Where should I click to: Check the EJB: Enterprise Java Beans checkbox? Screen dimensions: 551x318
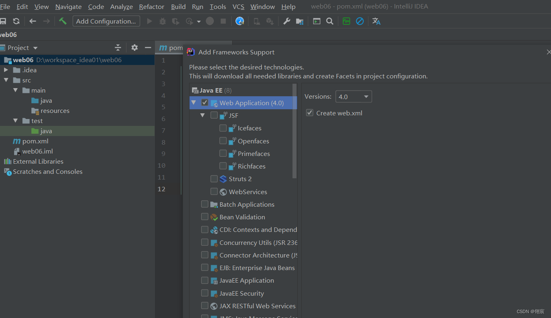205,267
